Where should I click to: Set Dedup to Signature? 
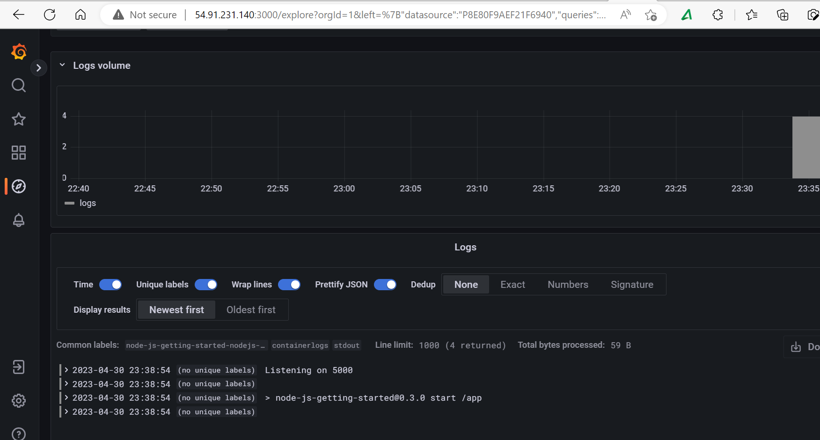[x=632, y=284]
